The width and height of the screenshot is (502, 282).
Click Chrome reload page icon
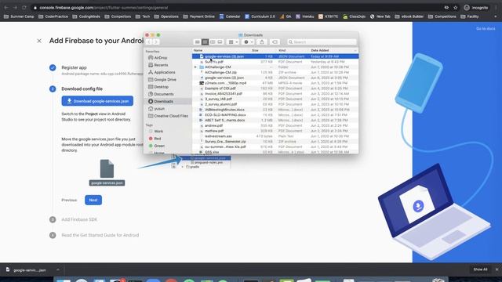[x=24, y=7]
